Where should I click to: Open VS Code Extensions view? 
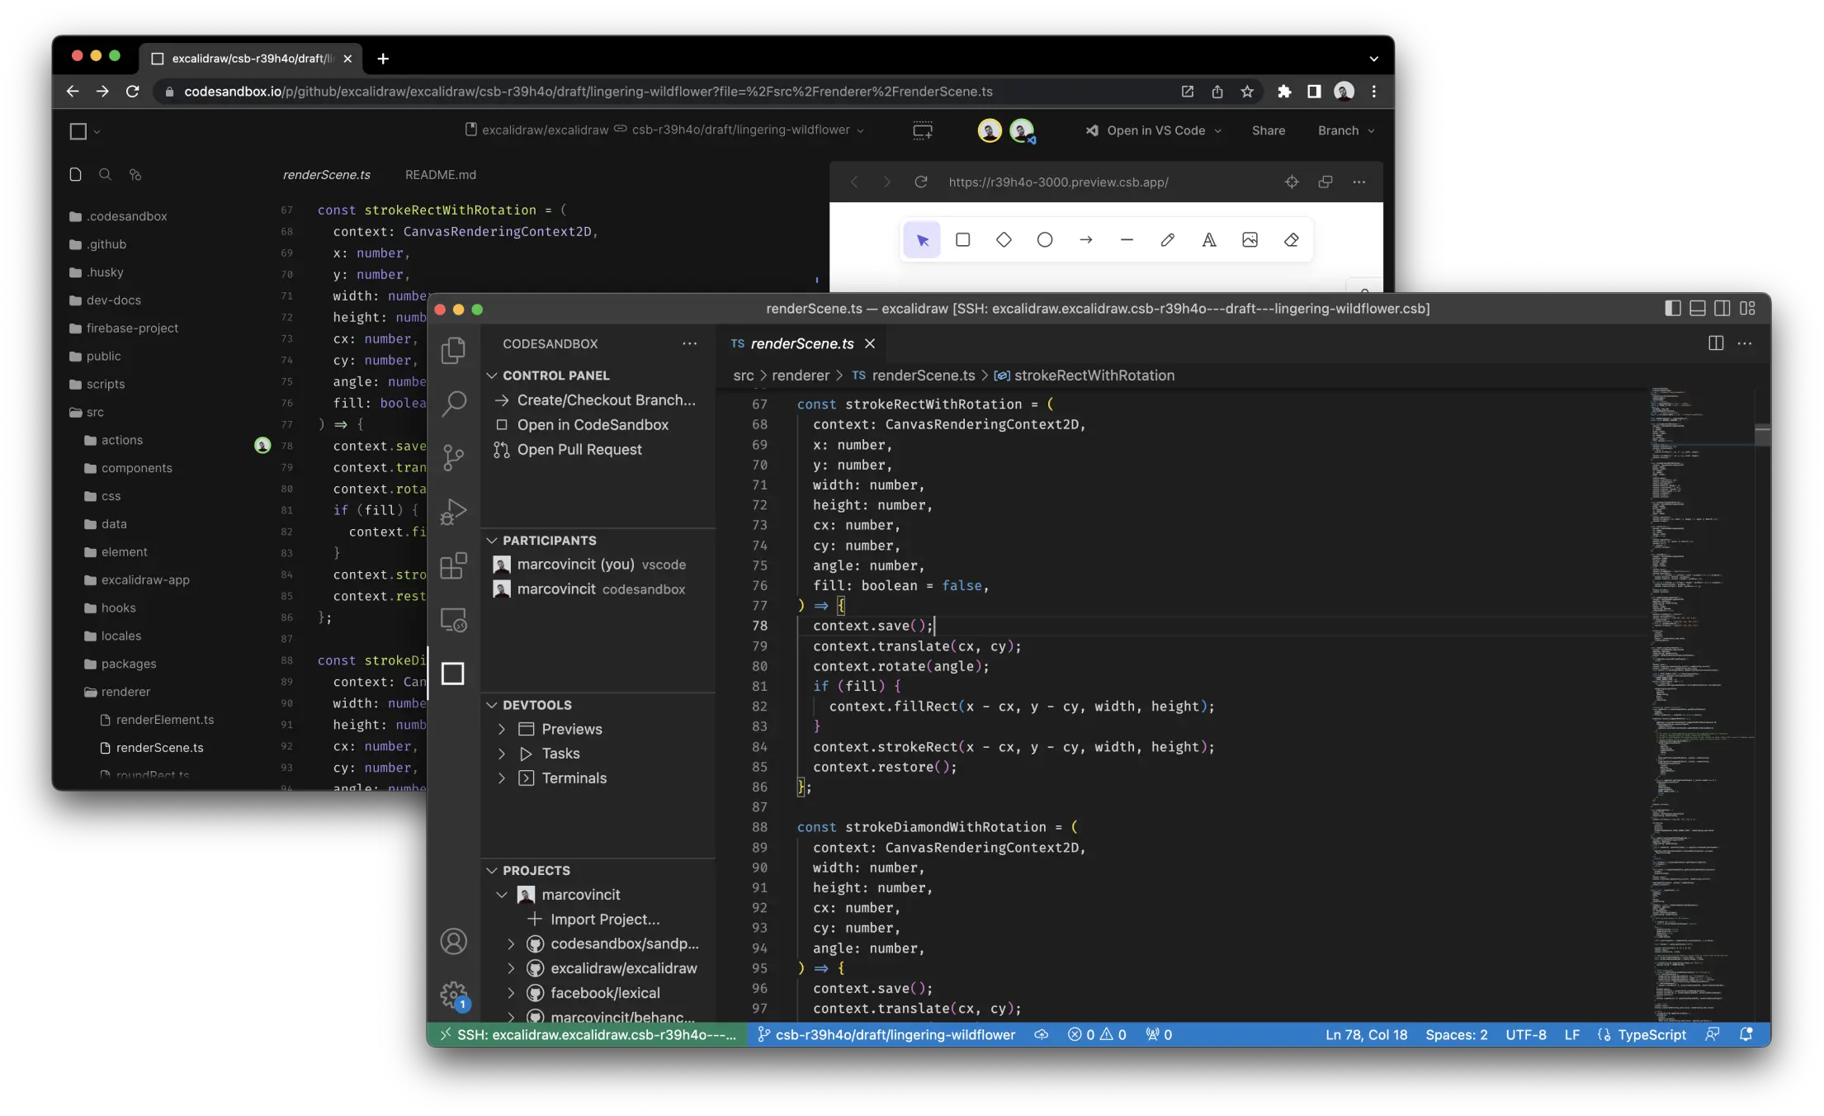453,566
